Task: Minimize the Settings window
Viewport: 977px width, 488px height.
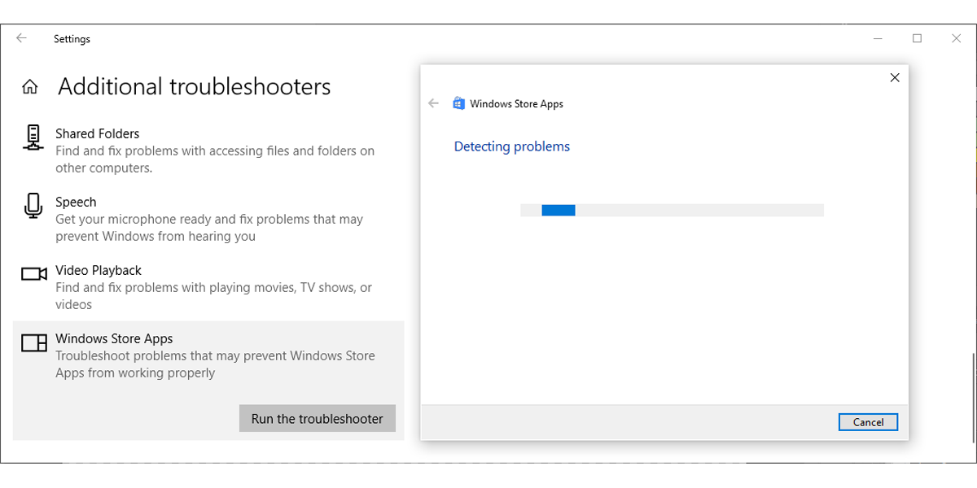Action: (878, 38)
